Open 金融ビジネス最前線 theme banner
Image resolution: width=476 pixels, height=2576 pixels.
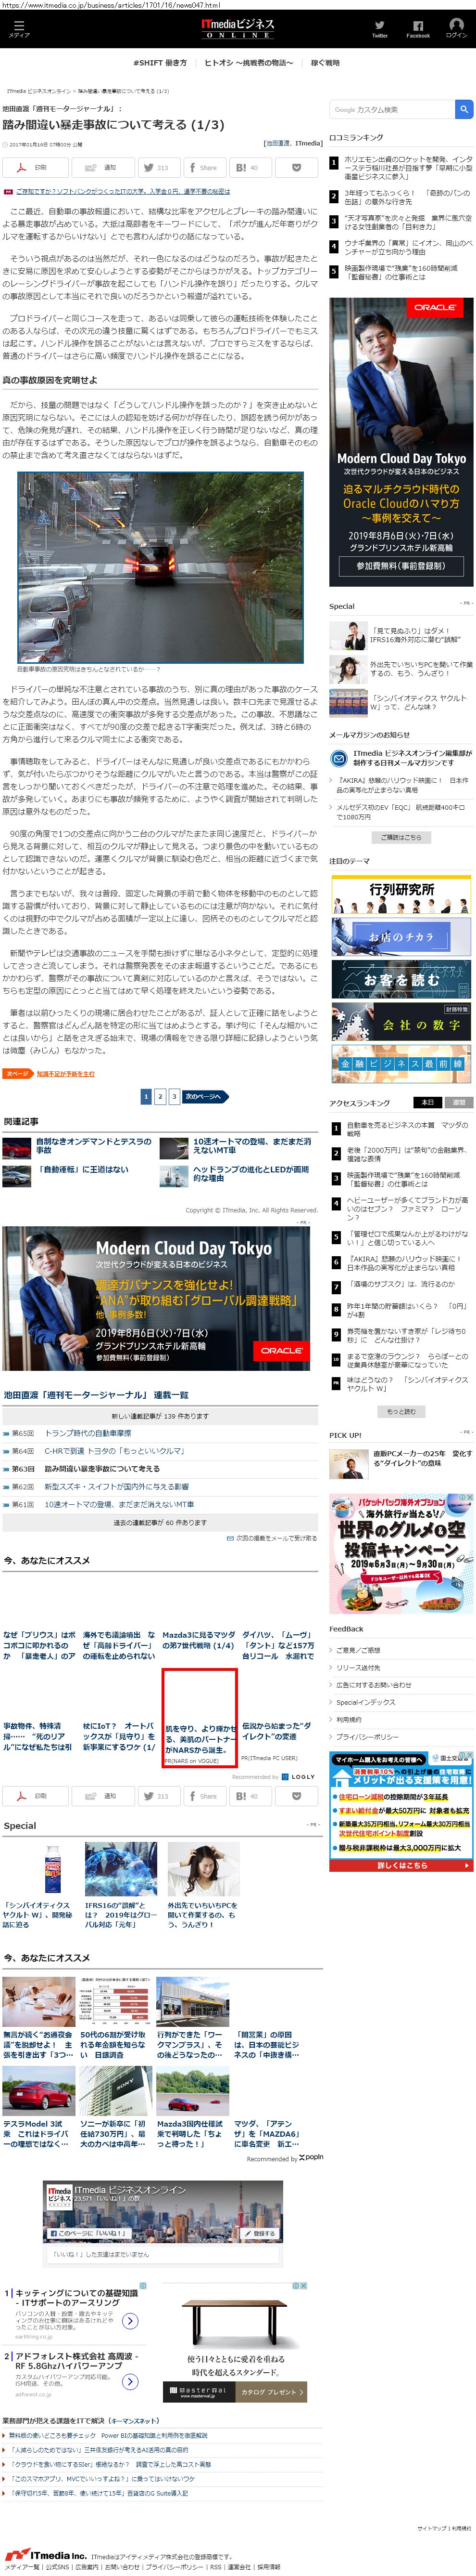[x=401, y=1065]
